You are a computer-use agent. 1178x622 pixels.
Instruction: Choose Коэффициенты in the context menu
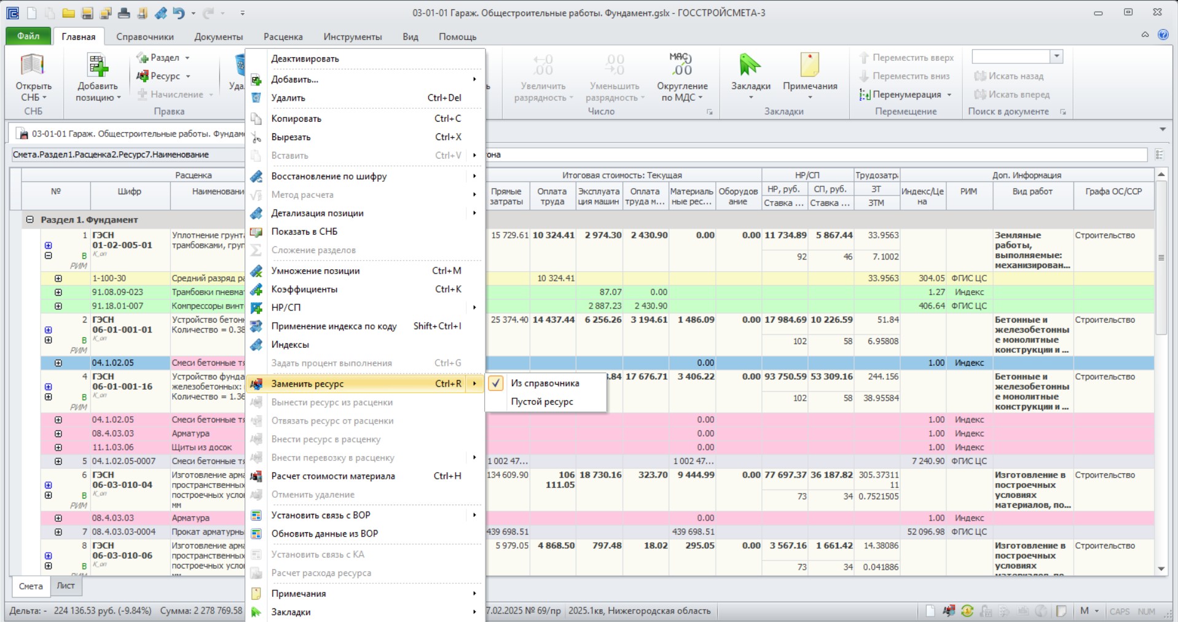pos(304,289)
